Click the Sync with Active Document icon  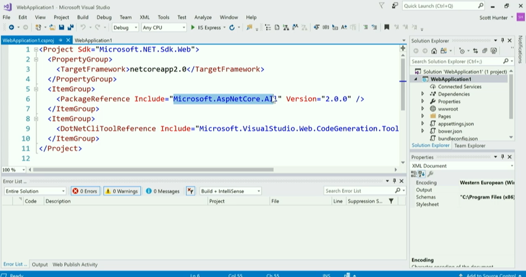(x=476, y=51)
